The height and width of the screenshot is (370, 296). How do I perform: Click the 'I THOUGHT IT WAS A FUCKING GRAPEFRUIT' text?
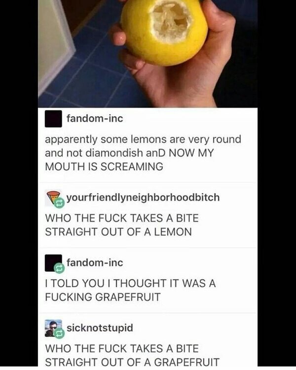click(130, 290)
